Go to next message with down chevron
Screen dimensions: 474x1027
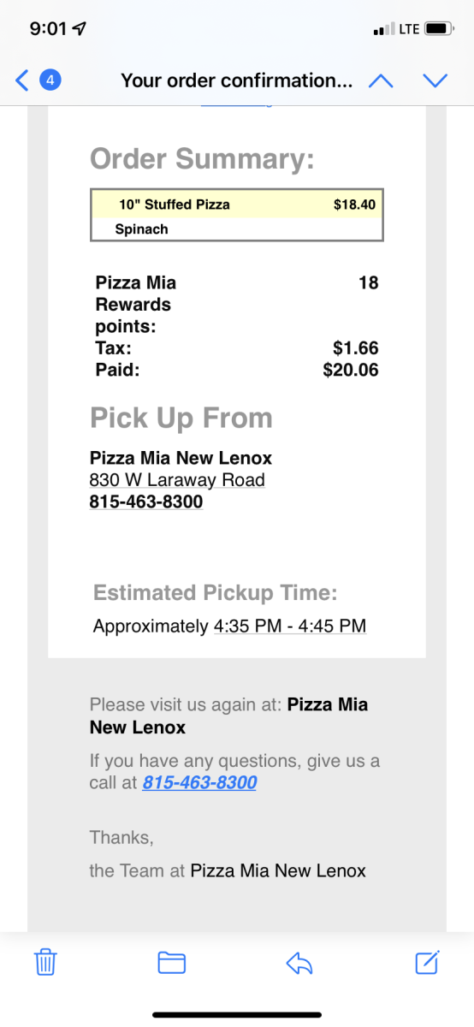435,80
